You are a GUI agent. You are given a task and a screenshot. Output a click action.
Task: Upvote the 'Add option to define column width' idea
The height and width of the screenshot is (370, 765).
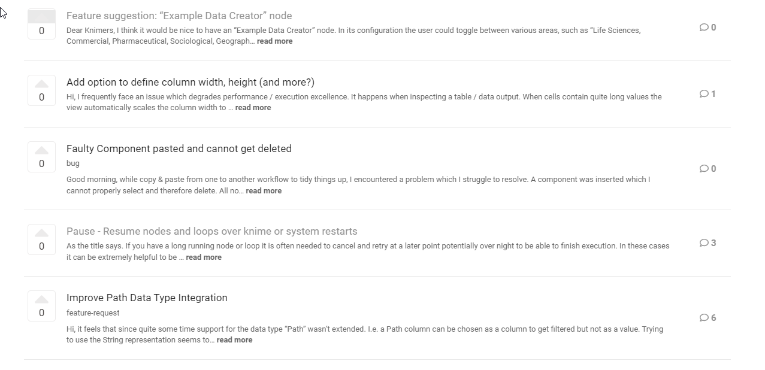click(41, 84)
